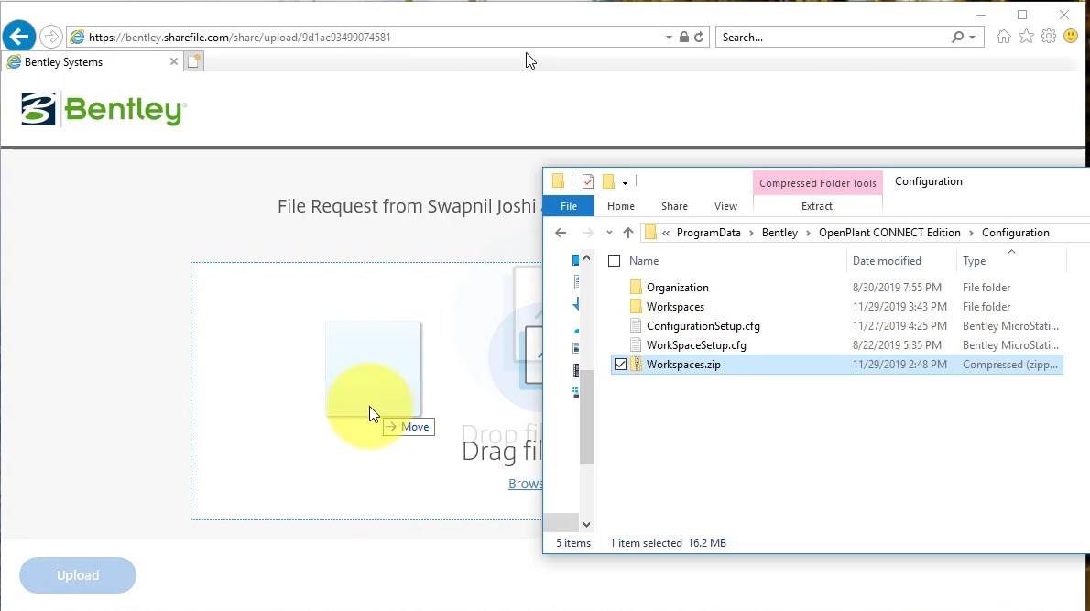Click the search magnifier icon
The height and width of the screenshot is (611, 1090).
click(958, 37)
